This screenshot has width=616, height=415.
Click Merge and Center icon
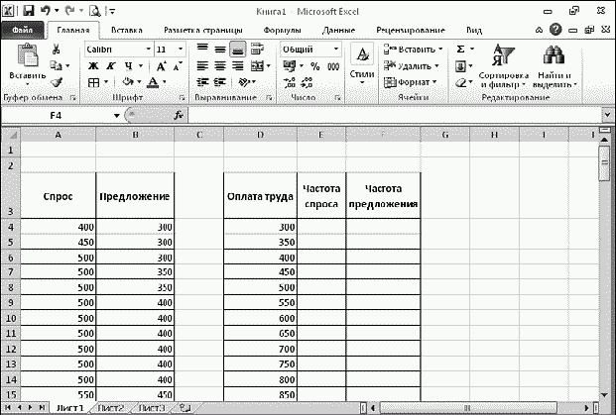click(x=257, y=66)
